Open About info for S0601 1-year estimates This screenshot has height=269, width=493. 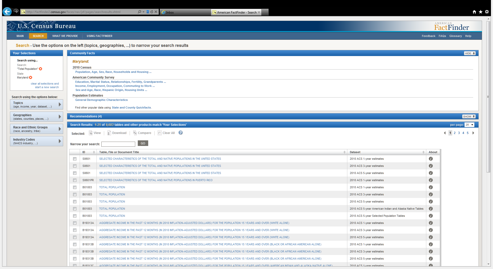[x=431, y=159]
